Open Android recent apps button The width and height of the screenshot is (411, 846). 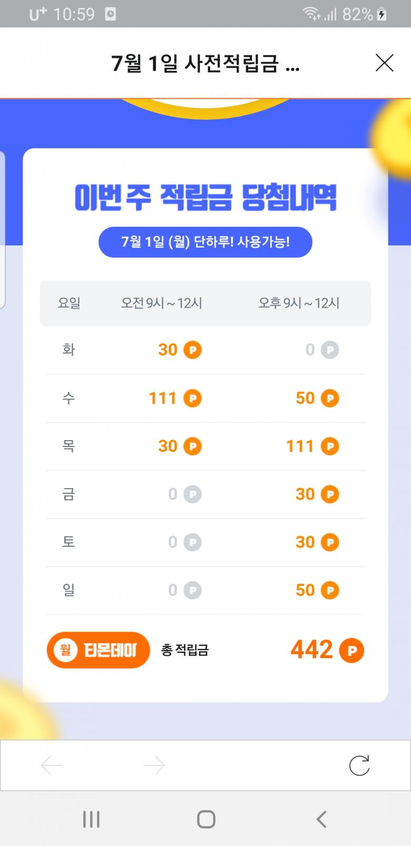[x=91, y=819]
